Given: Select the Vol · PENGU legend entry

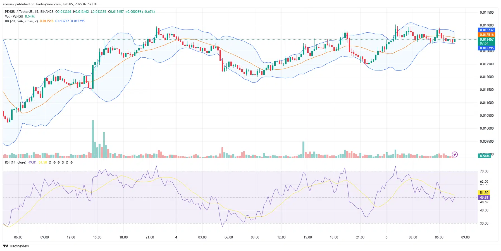Looking at the screenshot, I should [14, 16].
